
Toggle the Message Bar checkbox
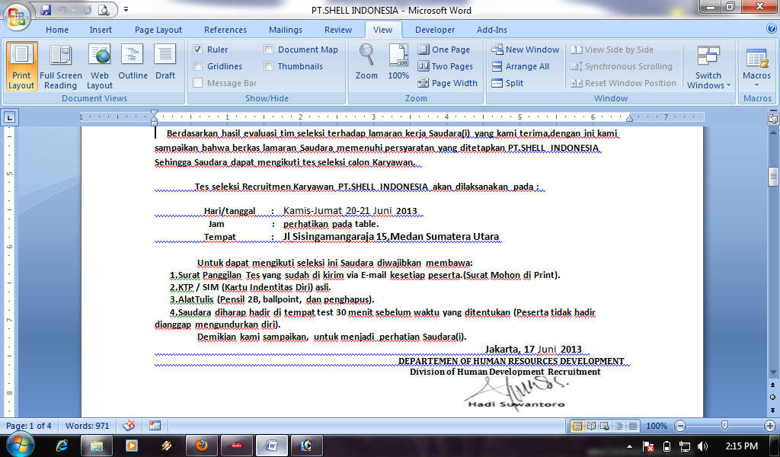pos(198,83)
